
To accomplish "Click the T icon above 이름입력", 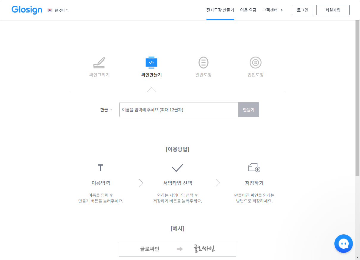I will pos(101,168).
